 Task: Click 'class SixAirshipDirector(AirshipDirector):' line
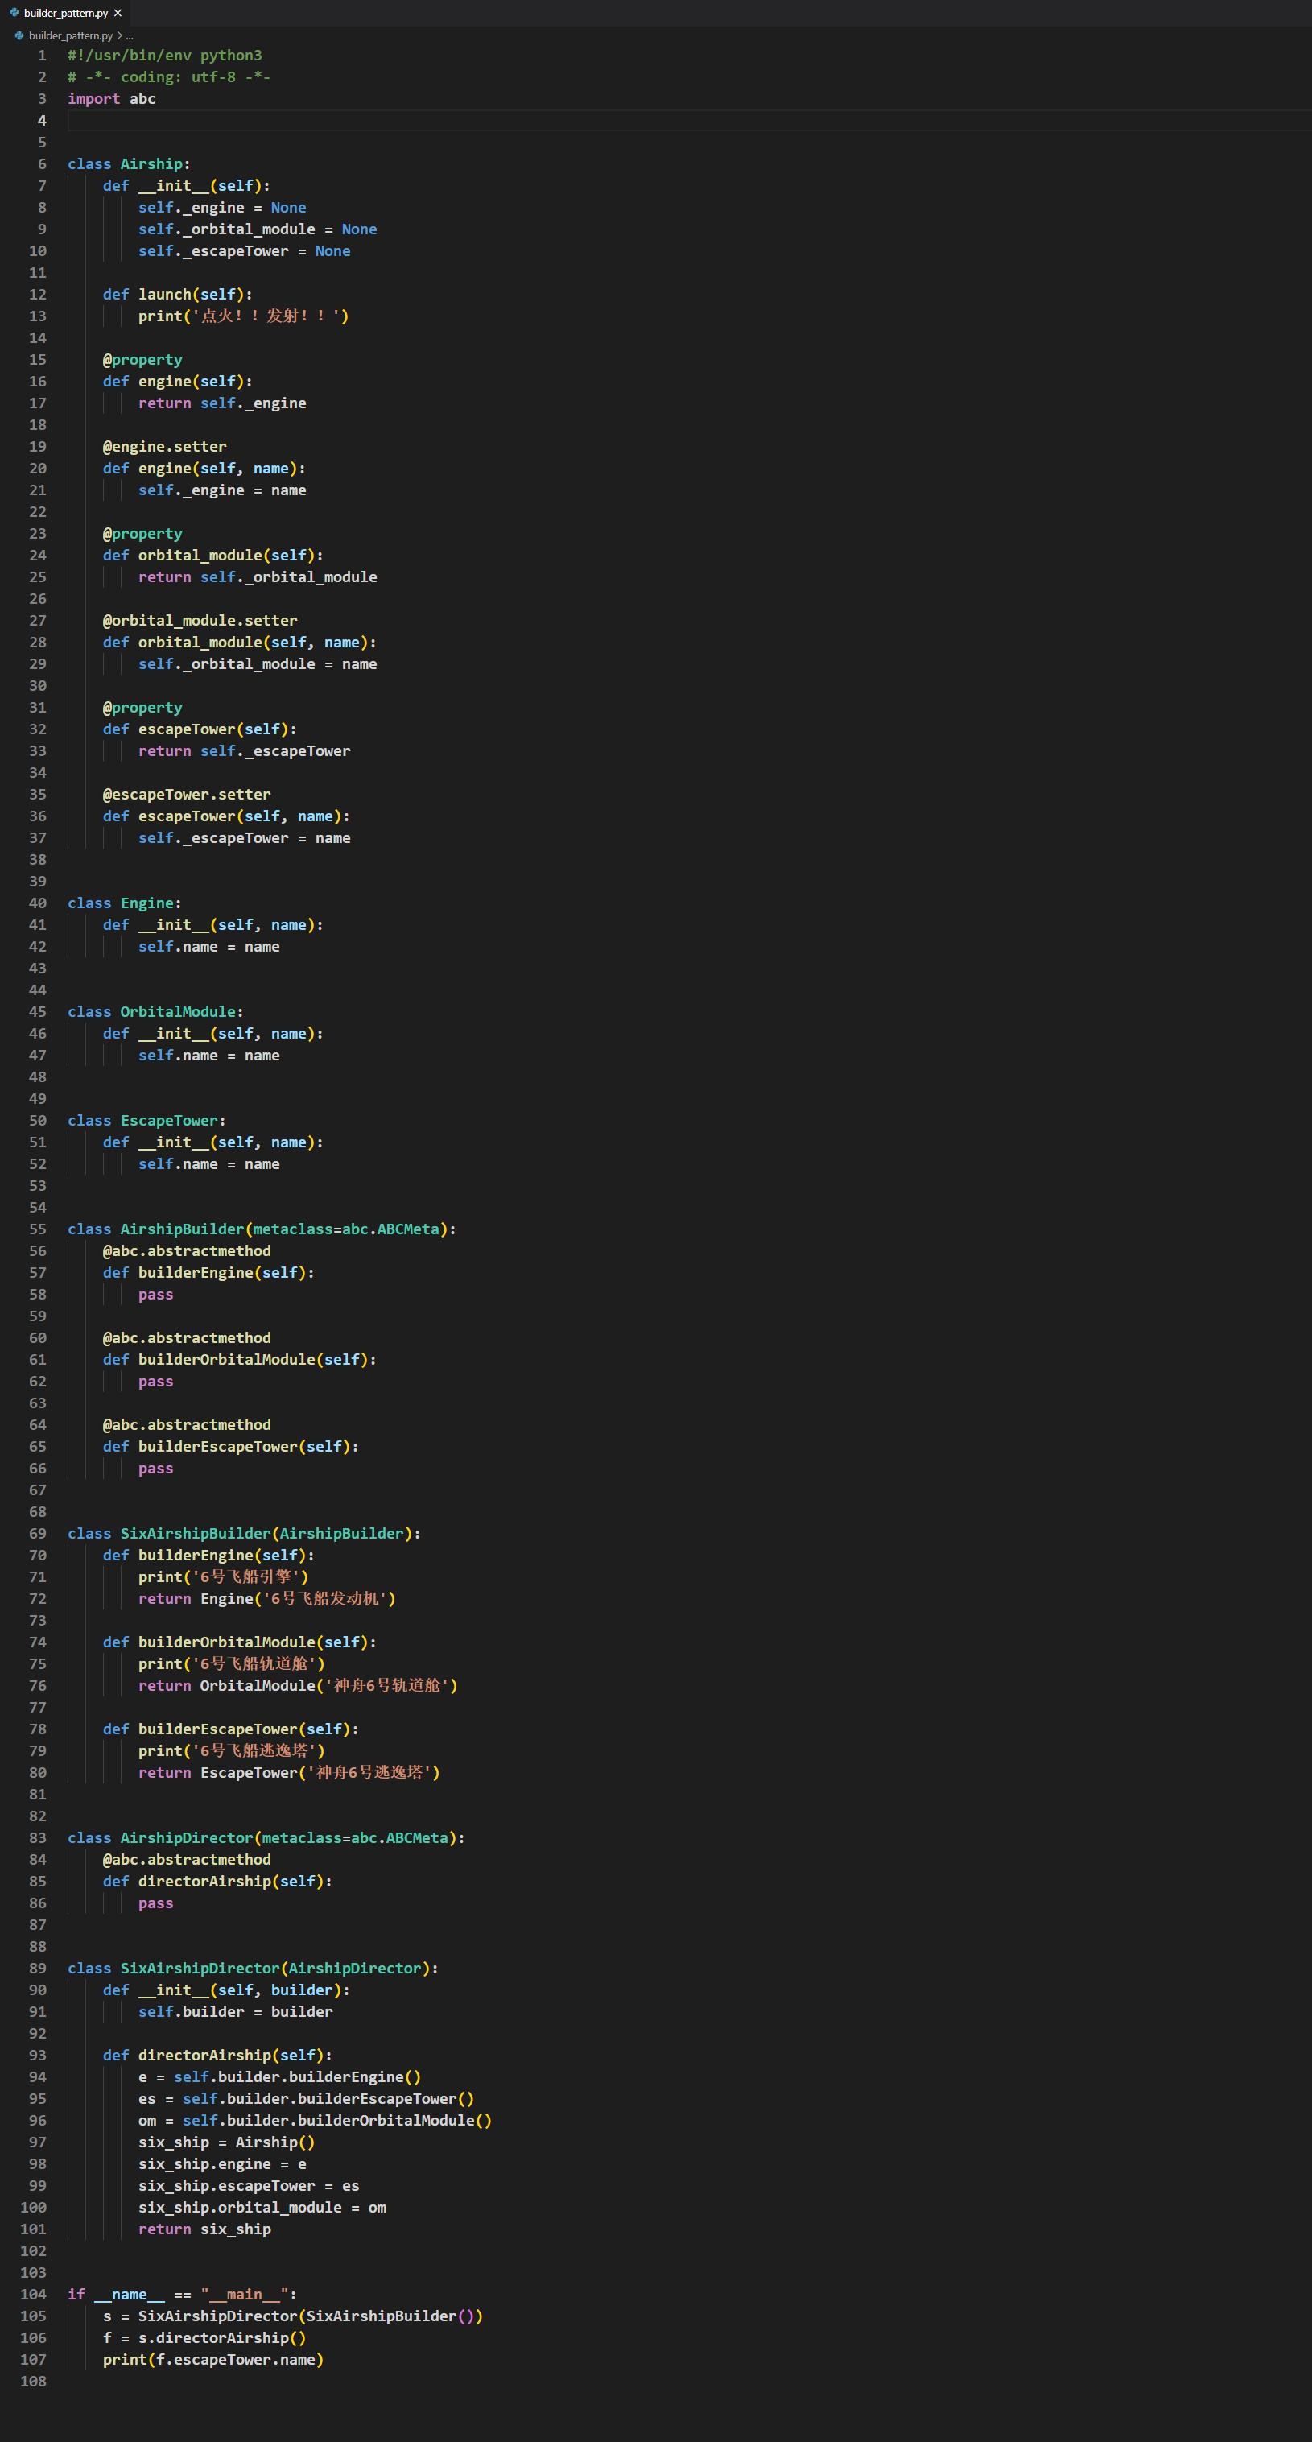(x=253, y=1969)
